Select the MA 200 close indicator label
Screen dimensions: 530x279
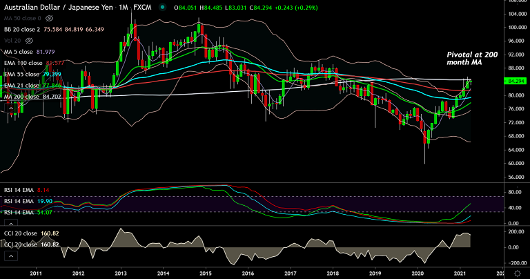click(21, 97)
